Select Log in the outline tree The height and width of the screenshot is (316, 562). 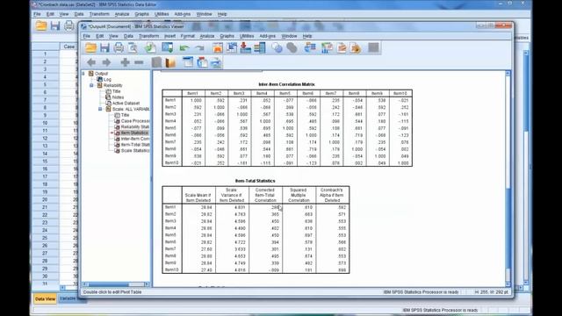click(107, 80)
